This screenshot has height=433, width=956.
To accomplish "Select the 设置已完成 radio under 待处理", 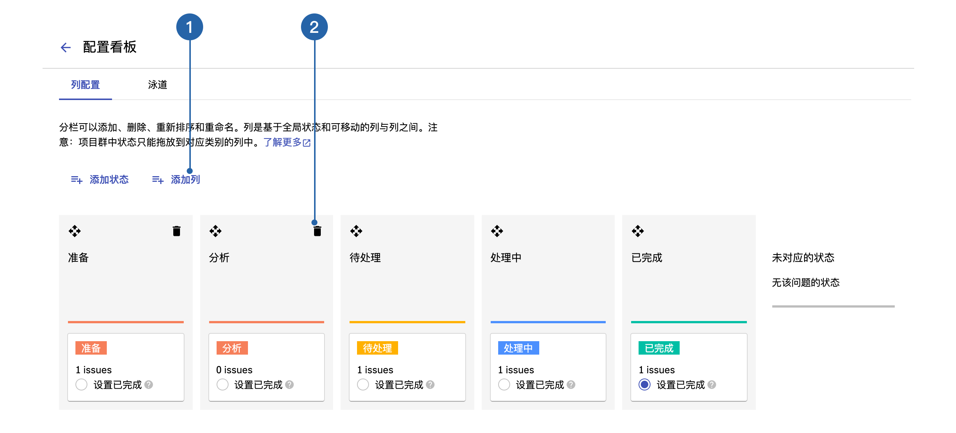I will coord(363,384).
